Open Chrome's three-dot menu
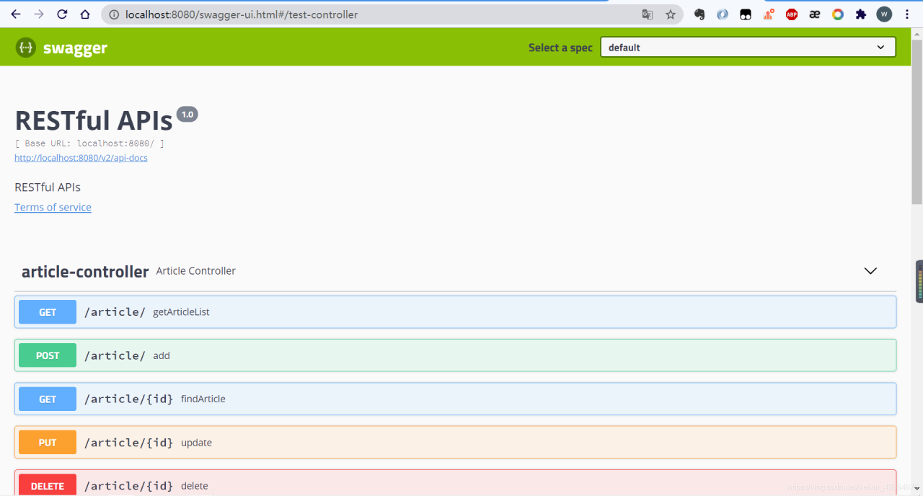The height and width of the screenshot is (496, 923). (x=907, y=14)
